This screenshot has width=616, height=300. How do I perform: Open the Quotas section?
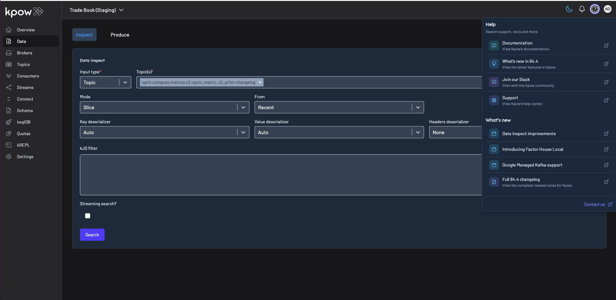[x=24, y=134]
